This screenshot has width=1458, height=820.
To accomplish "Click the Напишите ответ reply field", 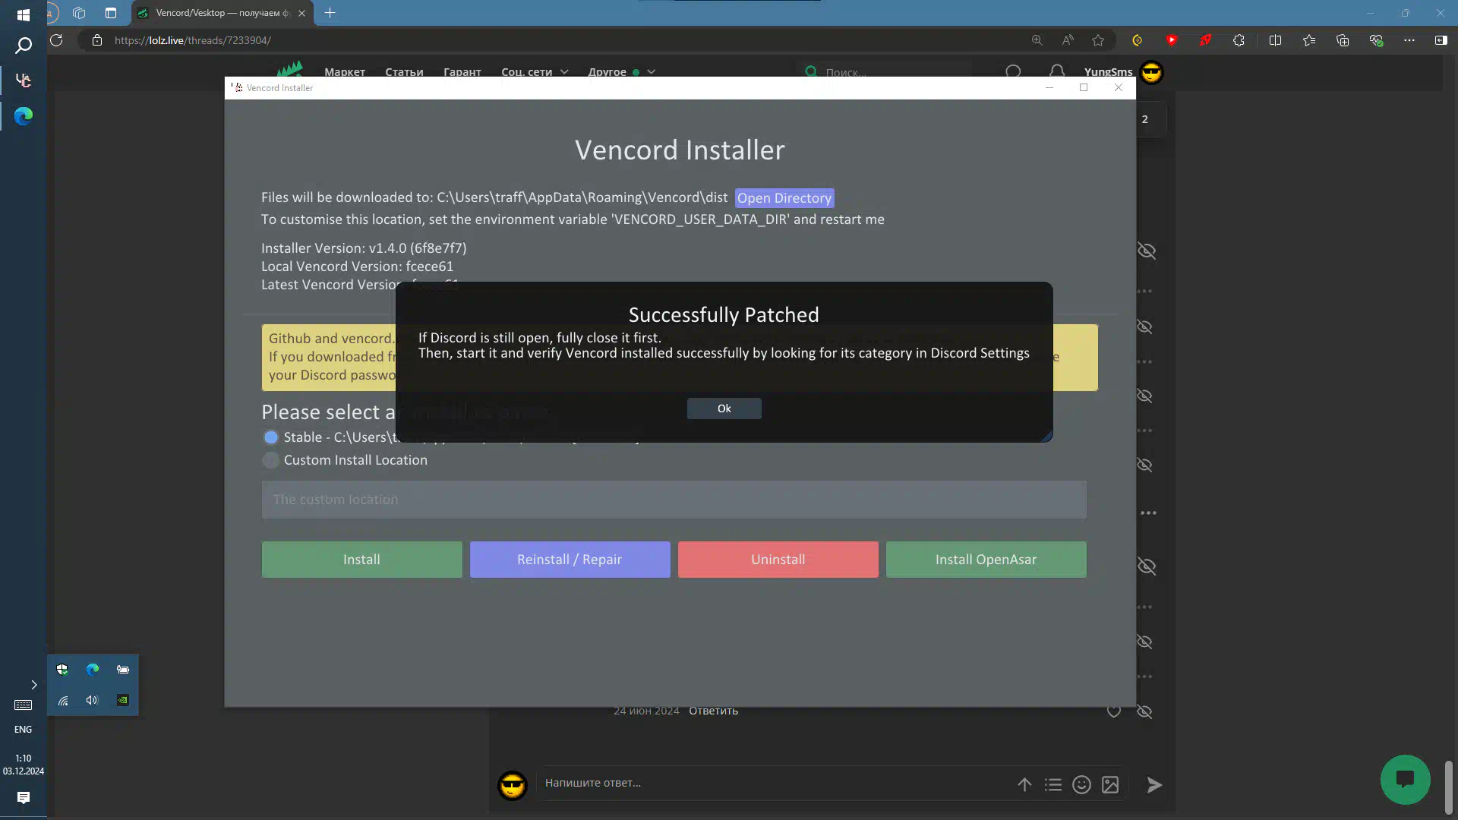I will click(775, 783).
